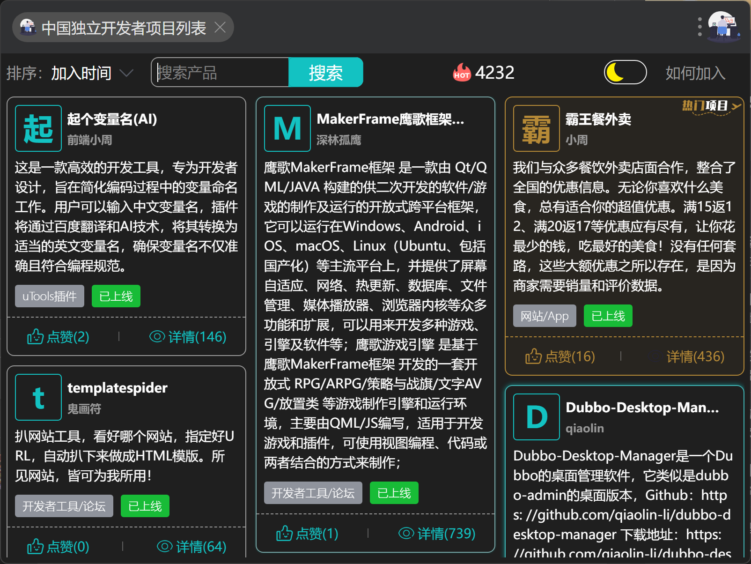This screenshot has height=564, width=751.
Task: Click the hot flame popularity icon
Action: (461, 73)
